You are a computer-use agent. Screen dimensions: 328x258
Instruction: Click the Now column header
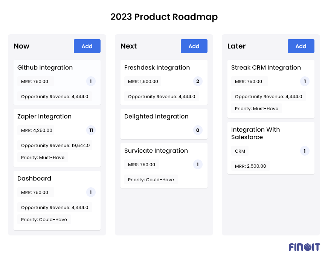[x=21, y=46]
